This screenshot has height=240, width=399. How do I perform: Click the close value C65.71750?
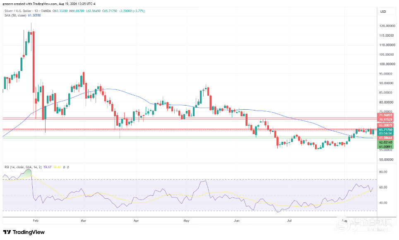pos(110,11)
